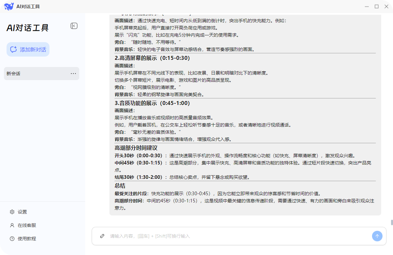Click the text 最受关注的片段
Image resolution: width=393 pixels, height=255 pixels.
(131, 193)
